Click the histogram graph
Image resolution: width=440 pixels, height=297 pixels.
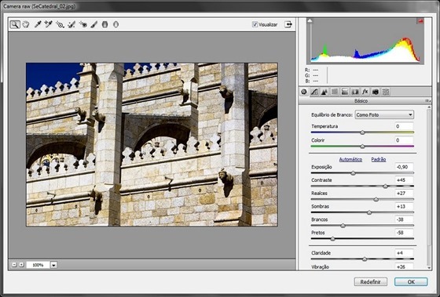[365, 41]
